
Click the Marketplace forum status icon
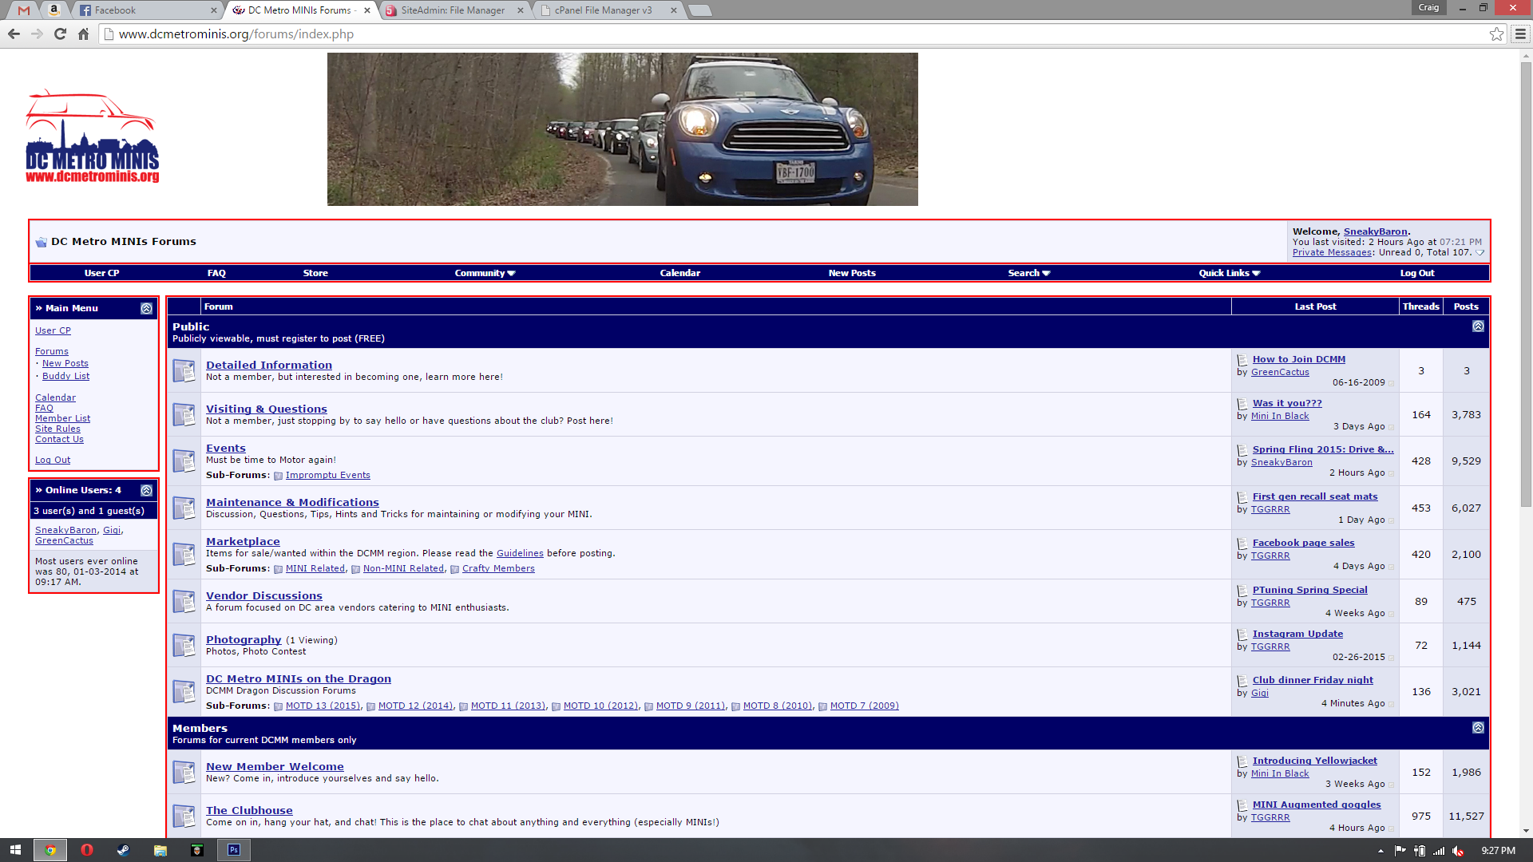point(184,555)
